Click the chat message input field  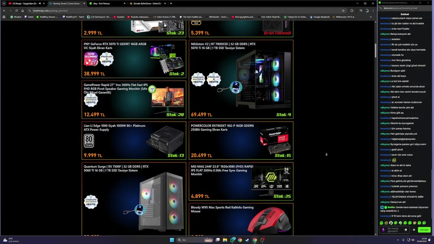[395, 230]
